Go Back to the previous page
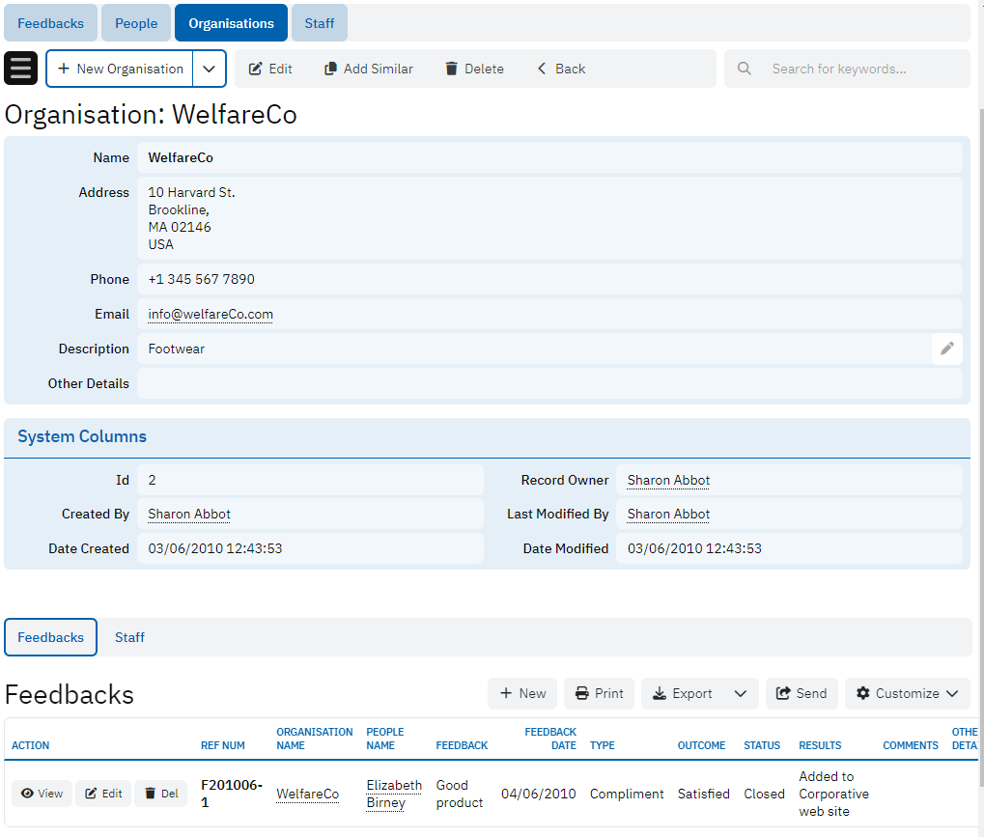The image size is (984, 837). coord(561,69)
